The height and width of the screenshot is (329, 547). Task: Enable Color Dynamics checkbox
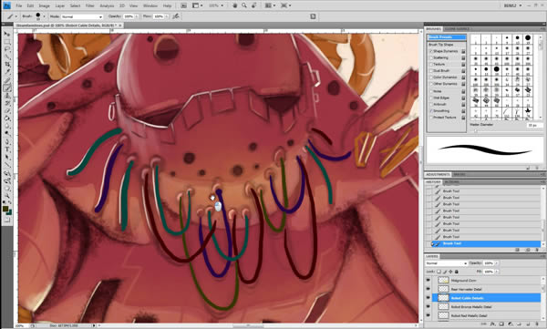click(431, 77)
